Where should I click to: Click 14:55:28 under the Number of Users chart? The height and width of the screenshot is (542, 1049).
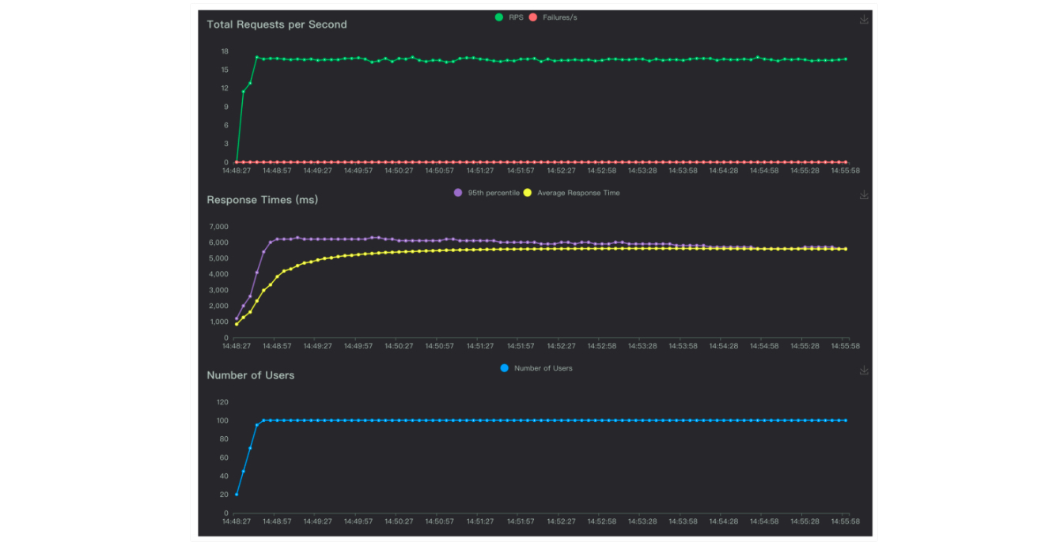pos(805,521)
